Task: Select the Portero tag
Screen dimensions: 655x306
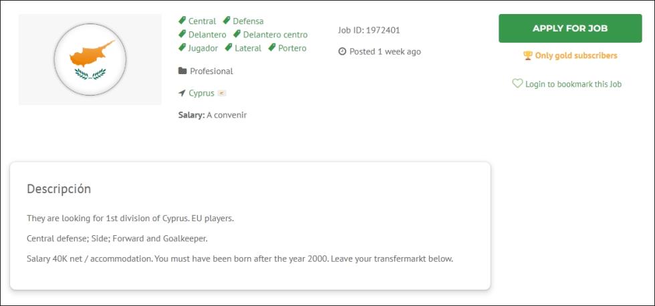Action: (293, 48)
